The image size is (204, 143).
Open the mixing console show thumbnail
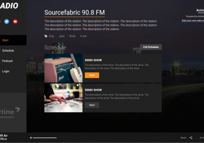[64, 98]
